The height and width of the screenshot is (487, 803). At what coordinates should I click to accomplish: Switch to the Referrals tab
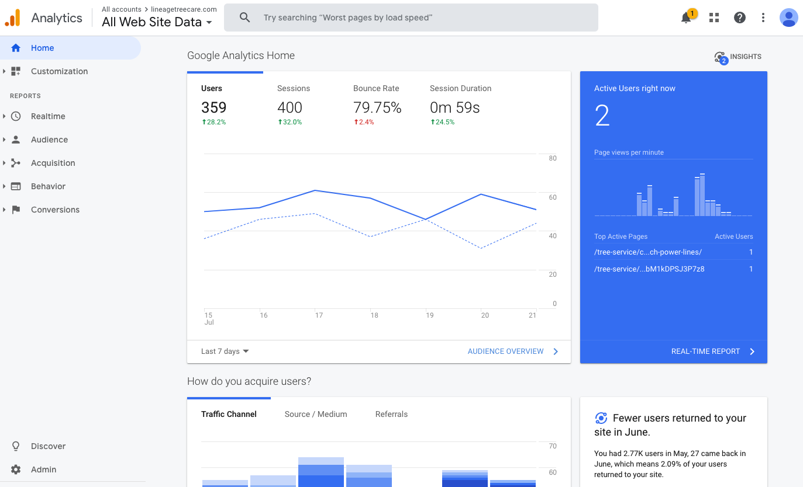click(x=391, y=414)
